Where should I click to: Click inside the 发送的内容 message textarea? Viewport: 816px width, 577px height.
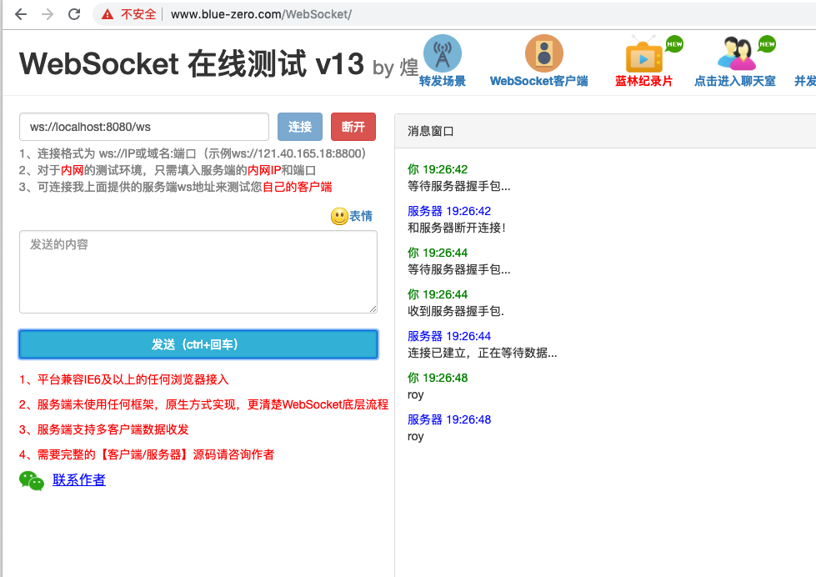(197, 271)
